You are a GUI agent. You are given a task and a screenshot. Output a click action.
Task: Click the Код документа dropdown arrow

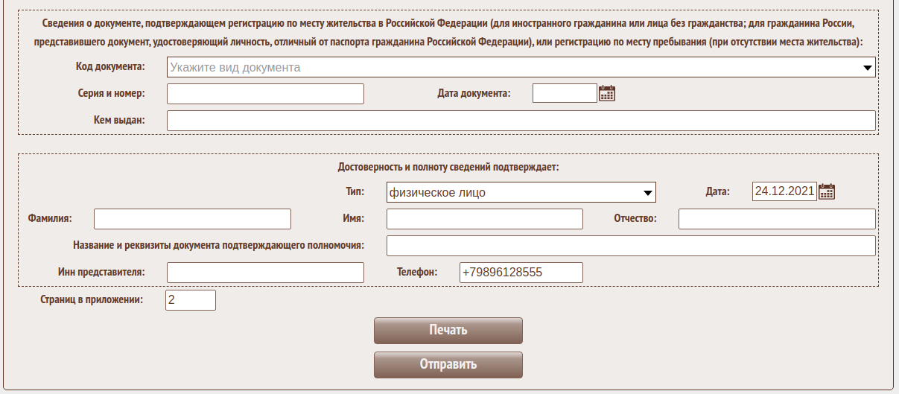(868, 68)
